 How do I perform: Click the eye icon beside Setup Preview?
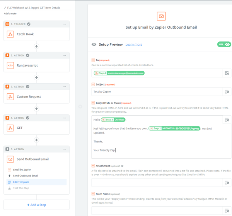94,45
